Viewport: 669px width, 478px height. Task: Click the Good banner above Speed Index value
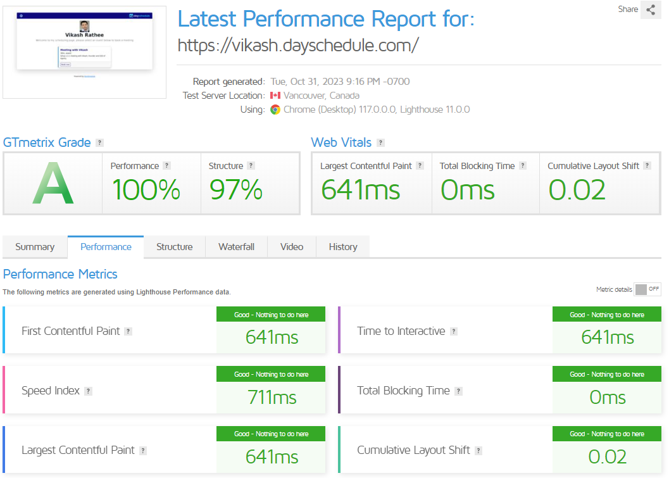(x=271, y=374)
